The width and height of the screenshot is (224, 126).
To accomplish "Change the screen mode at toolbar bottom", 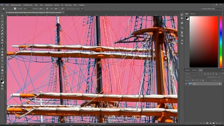I will tap(2, 89).
